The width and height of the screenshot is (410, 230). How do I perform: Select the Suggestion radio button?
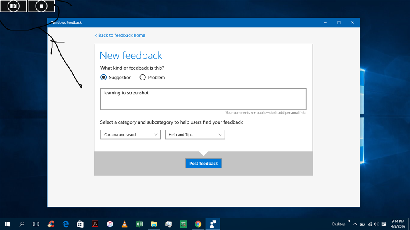[104, 77]
